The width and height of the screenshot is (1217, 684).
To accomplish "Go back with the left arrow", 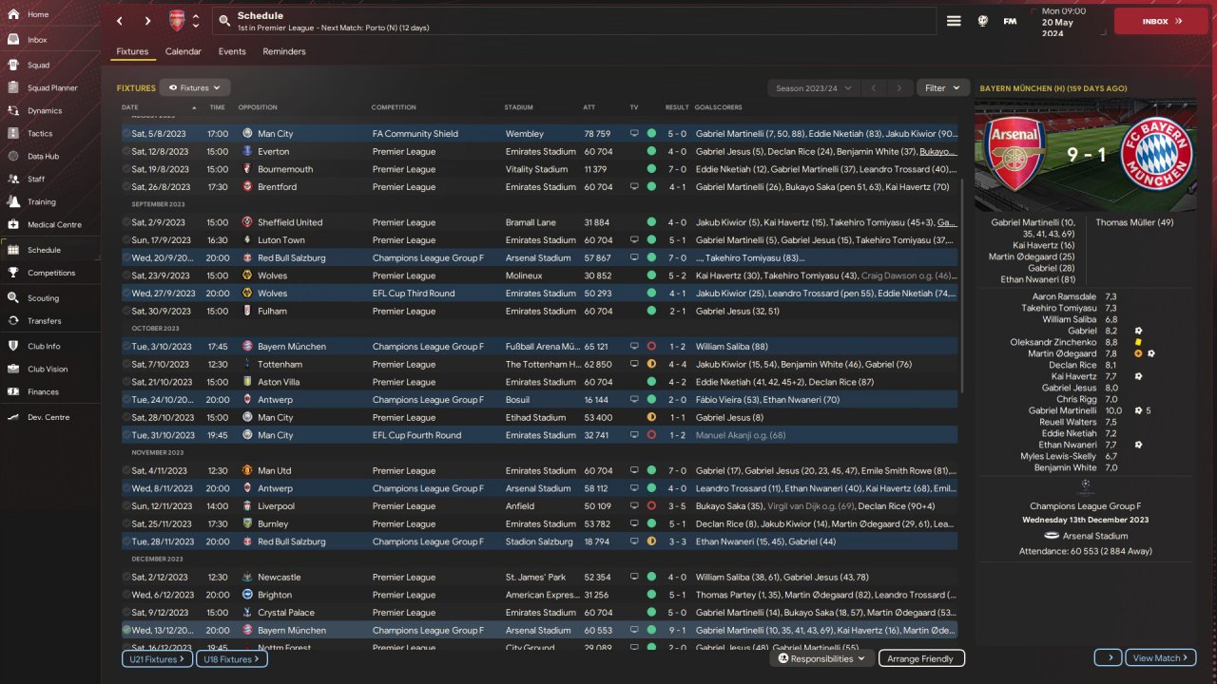I will 119,21.
